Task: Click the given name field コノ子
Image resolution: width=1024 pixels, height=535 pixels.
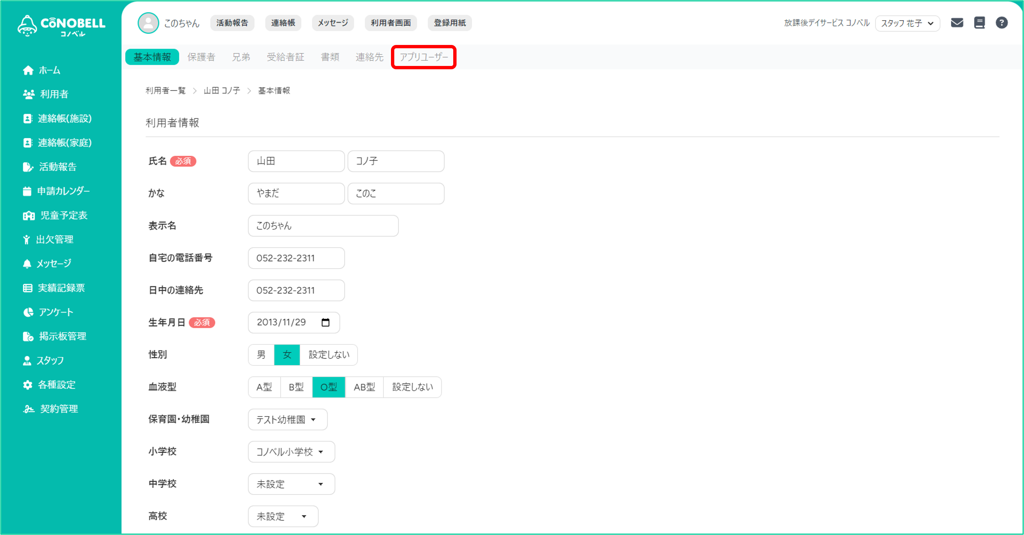Action: (396, 161)
